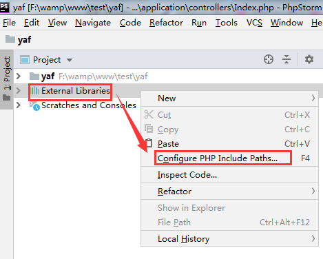
Task: Open the Refactor menu in menu bar
Action: pos(166,23)
